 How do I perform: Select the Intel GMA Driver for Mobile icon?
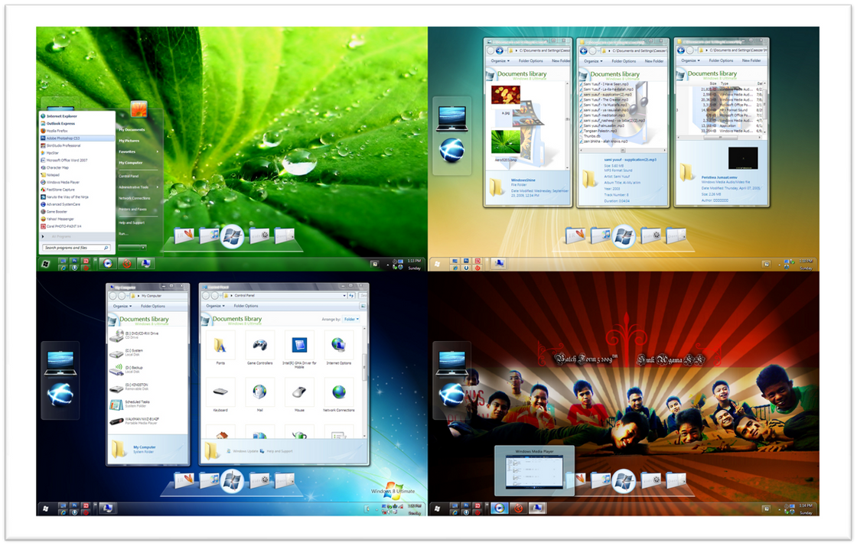[x=300, y=346]
